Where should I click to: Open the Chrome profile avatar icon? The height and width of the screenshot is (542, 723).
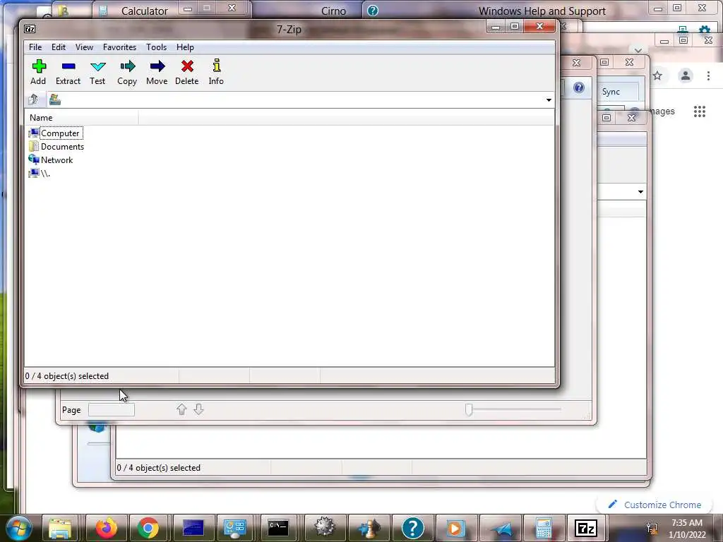pyautogui.click(x=685, y=76)
